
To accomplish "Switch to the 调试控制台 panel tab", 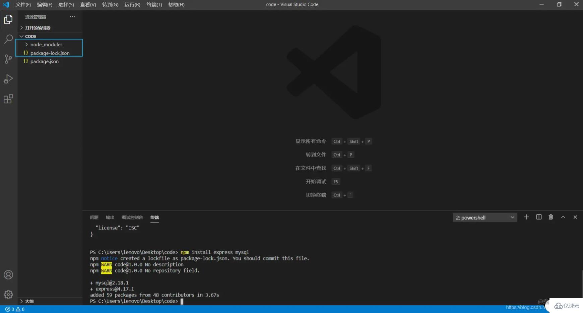I will pyautogui.click(x=132, y=217).
